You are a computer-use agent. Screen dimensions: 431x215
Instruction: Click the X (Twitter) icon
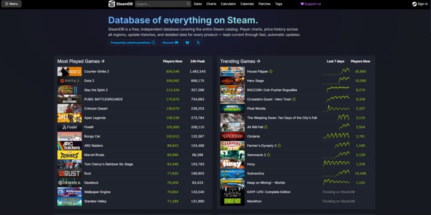(x=198, y=42)
